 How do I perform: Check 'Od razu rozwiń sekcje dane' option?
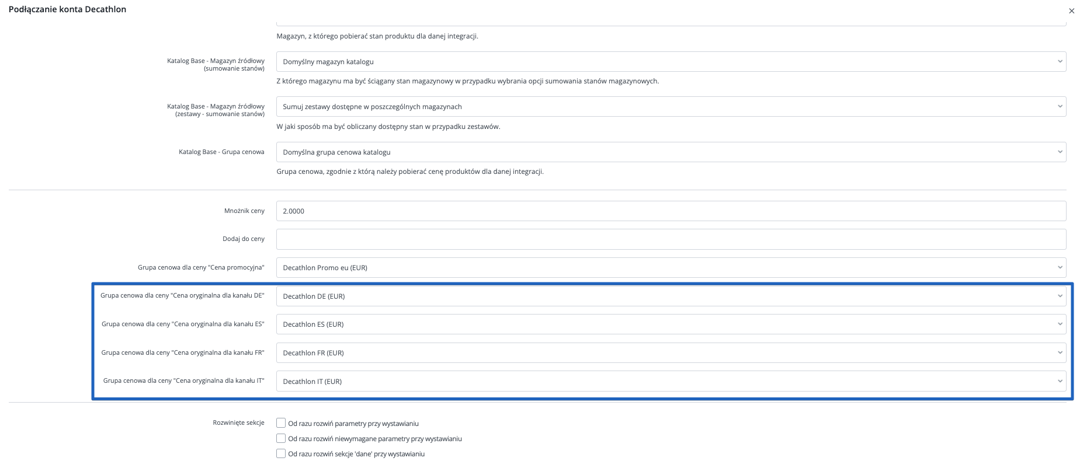click(281, 453)
